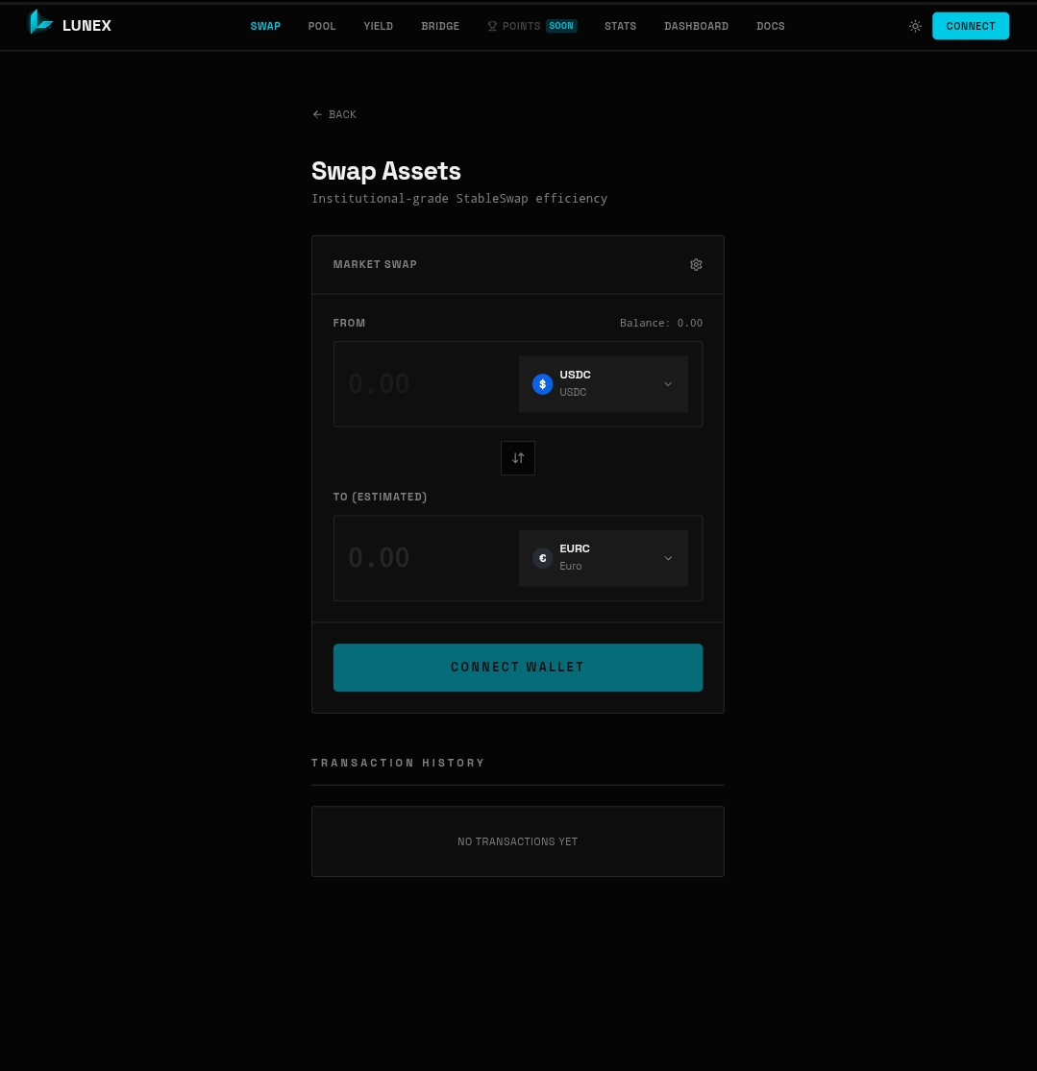This screenshot has height=1071, width=1037.
Task: Focus the From amount input field
Action: coord(427,384)
